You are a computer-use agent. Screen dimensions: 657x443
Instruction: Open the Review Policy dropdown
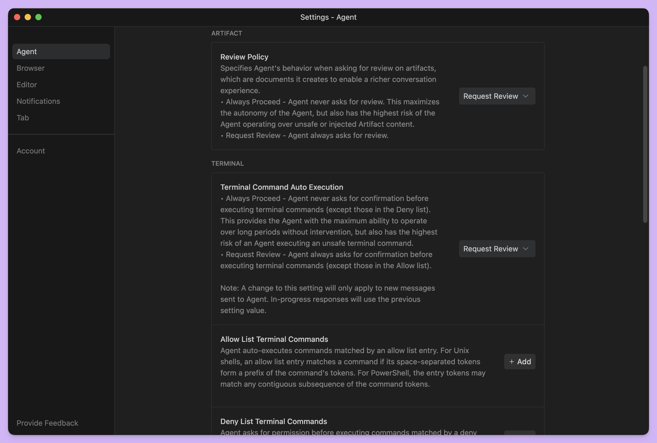(497, 96)
